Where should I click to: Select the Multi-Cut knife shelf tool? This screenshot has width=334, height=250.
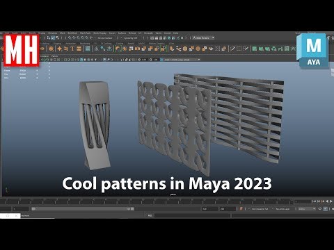pos(232,49)
